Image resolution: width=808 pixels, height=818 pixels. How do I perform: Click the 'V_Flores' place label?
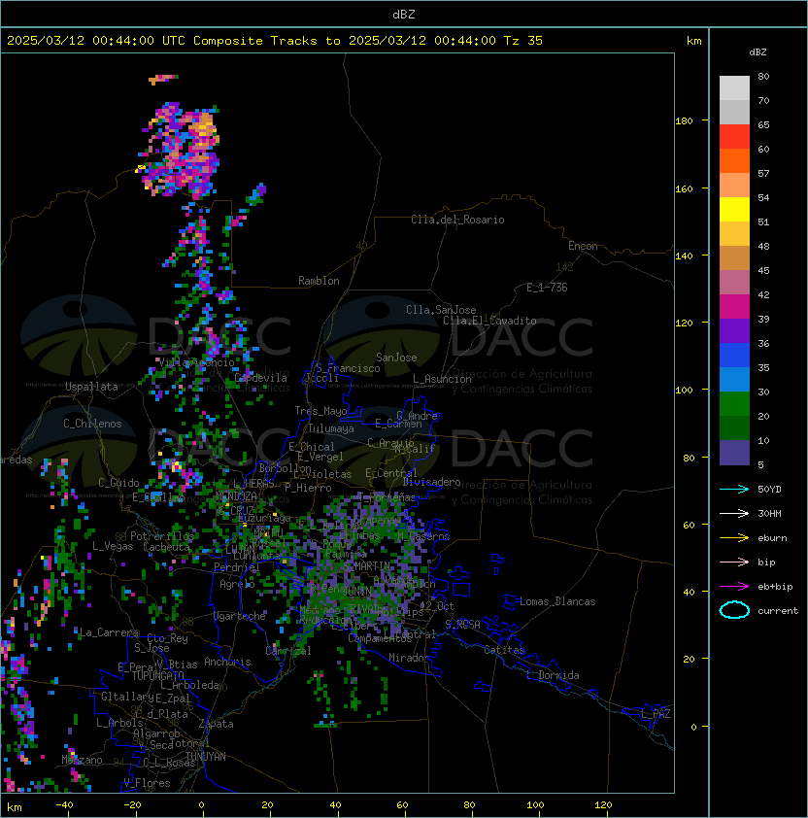[147, 783]
